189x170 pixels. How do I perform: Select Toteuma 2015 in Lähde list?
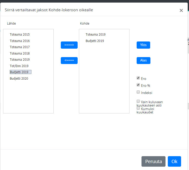tap(20, 35)
